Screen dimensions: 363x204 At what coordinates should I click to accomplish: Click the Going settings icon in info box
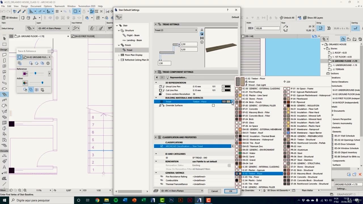(320, 28)
